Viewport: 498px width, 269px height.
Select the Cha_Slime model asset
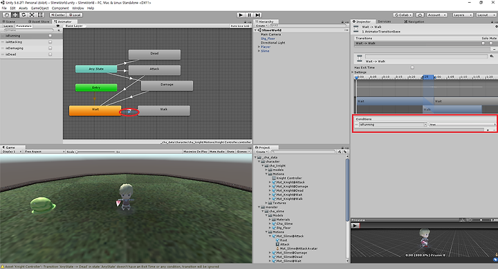[283, 223]
